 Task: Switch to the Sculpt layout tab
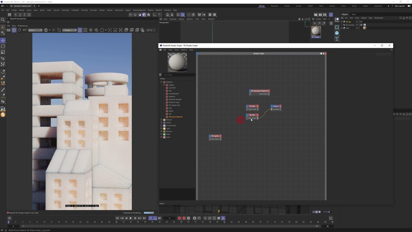(x=298, y=6)
